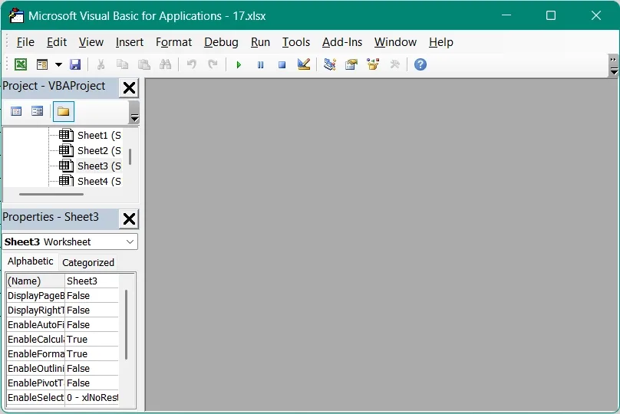Select Sheet4 in project tree
620x414 pixels.
pos(99,182)
